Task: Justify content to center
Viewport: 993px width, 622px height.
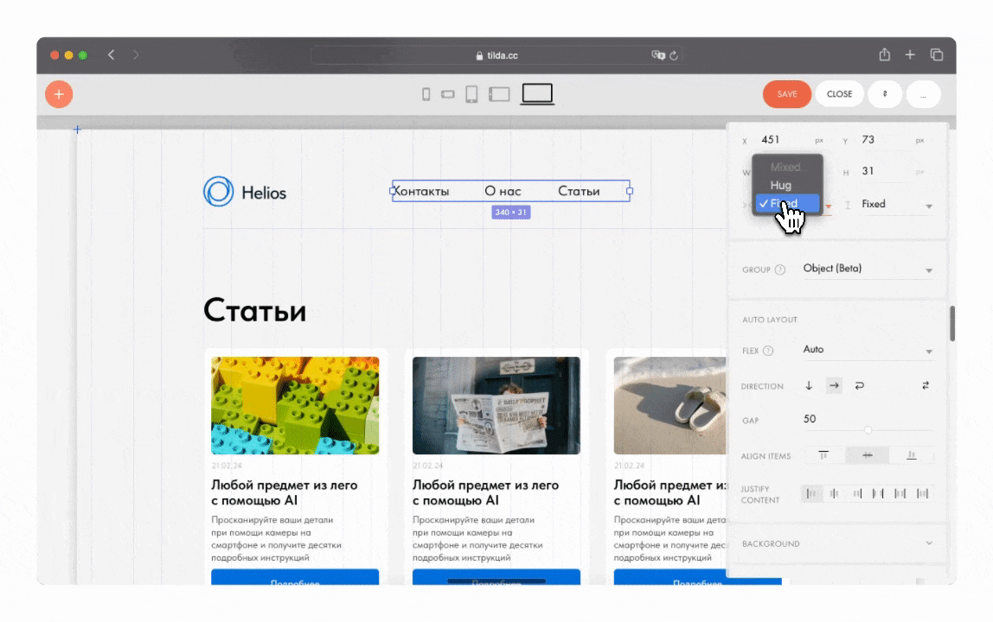Action: [x=834, y=493]
